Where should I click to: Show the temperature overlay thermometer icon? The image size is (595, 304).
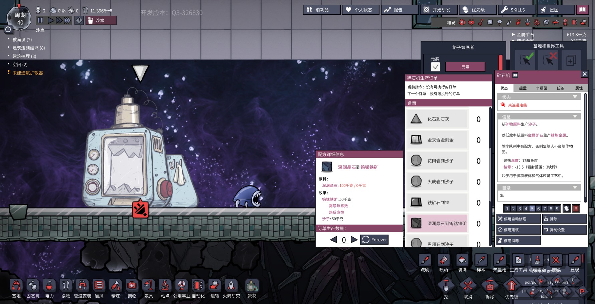(x=481, y=22)
